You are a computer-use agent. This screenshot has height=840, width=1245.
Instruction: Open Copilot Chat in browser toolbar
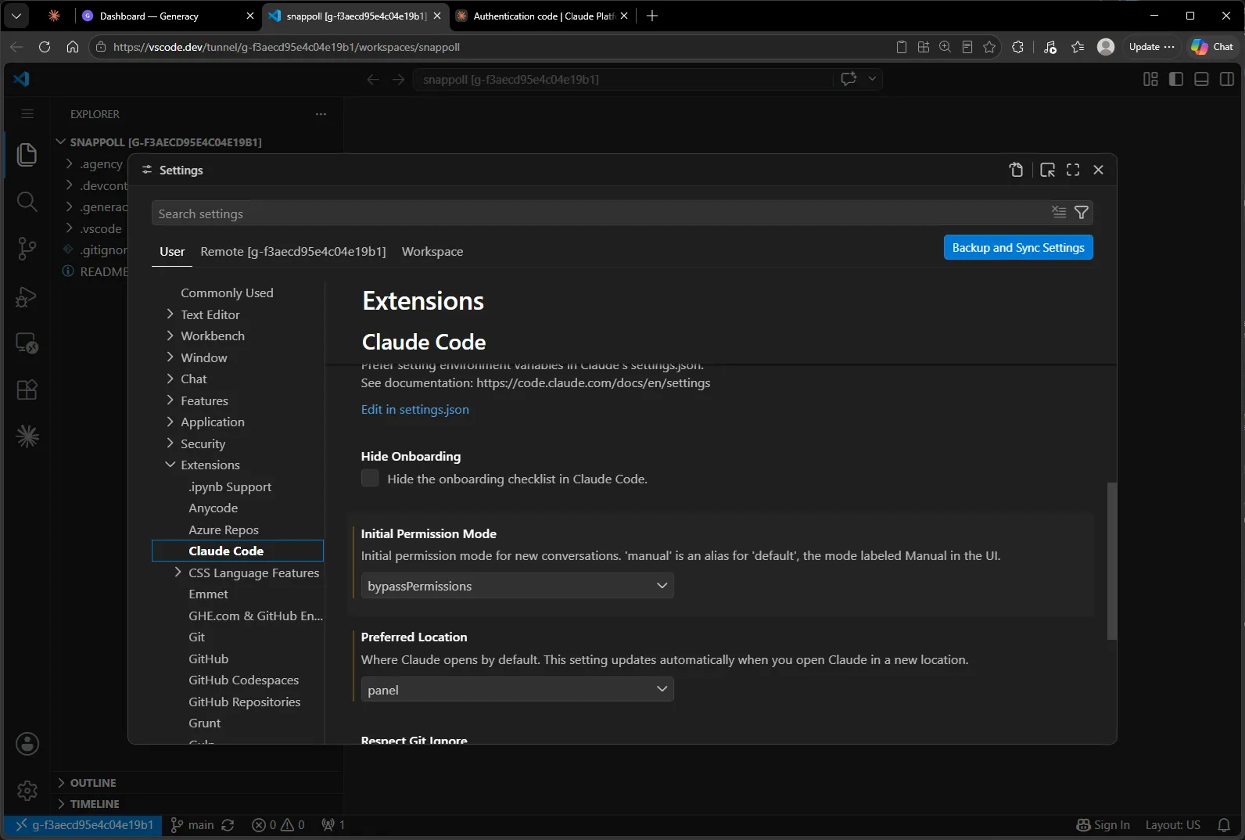click(1212, 47)
